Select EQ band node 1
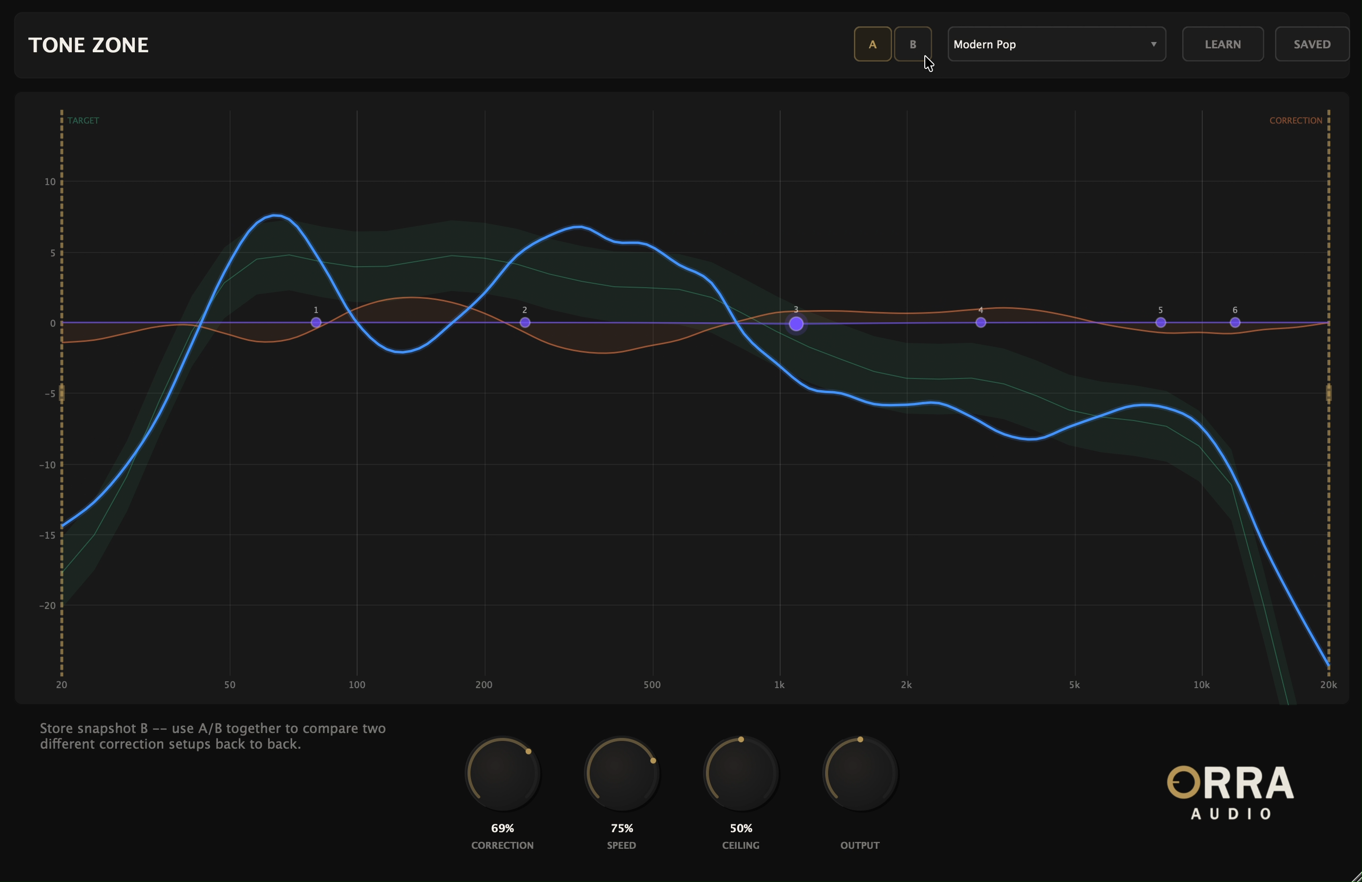 pos(316,323)
